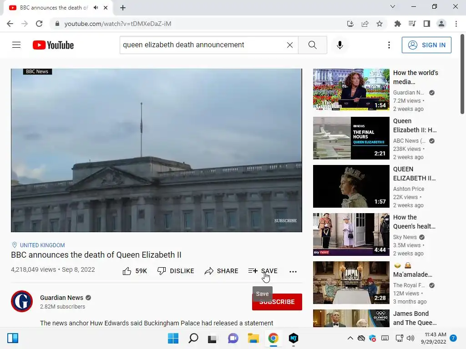Image resolution: width=466 pixels, height=349 pixels.
Task: Select the 'BBC announces the death' tab
Action: [54, 8]
